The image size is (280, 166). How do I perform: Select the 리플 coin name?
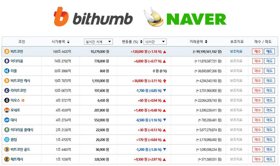[x=14, y=71]
